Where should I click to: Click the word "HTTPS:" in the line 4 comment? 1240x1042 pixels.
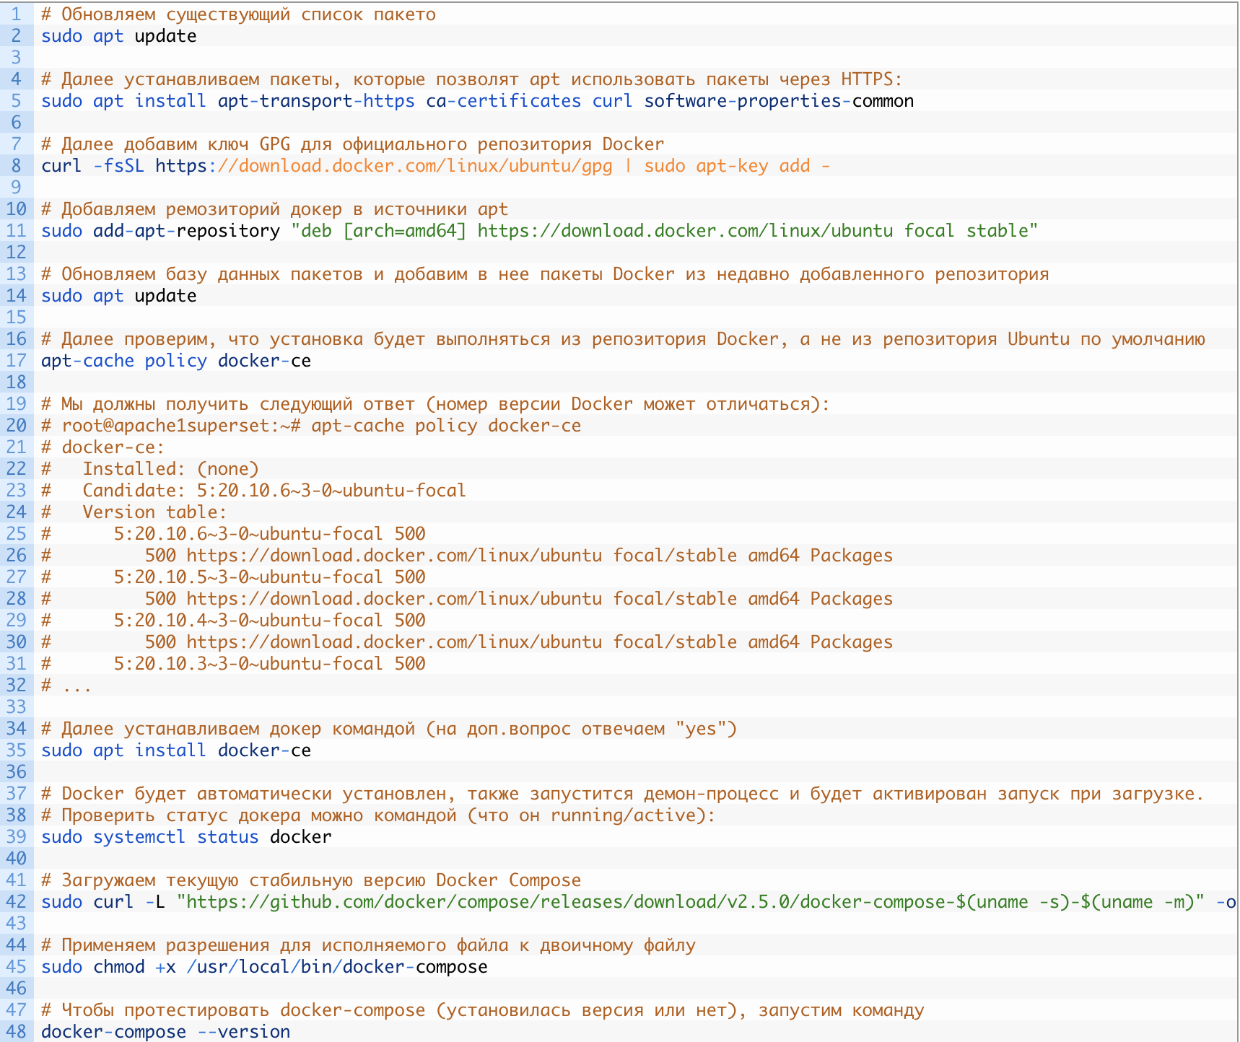[871, 79]
